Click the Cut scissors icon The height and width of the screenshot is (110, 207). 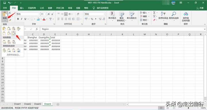[10, 13]
